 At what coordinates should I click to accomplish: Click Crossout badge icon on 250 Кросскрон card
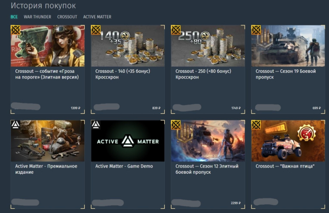[176, 30]
